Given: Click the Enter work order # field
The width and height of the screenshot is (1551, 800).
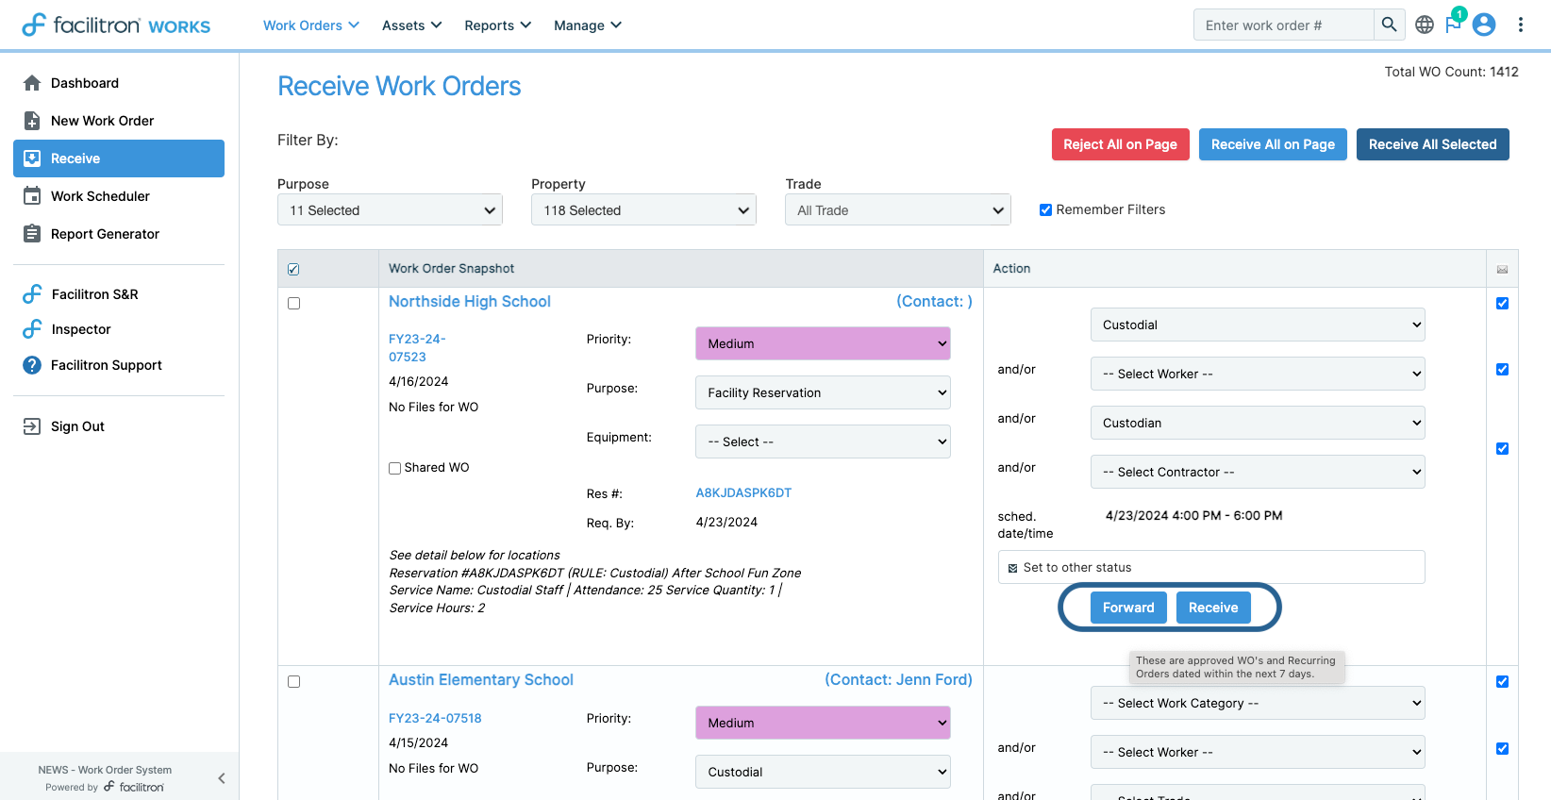Looking at the screenshot, I should tap(1283, 25).
